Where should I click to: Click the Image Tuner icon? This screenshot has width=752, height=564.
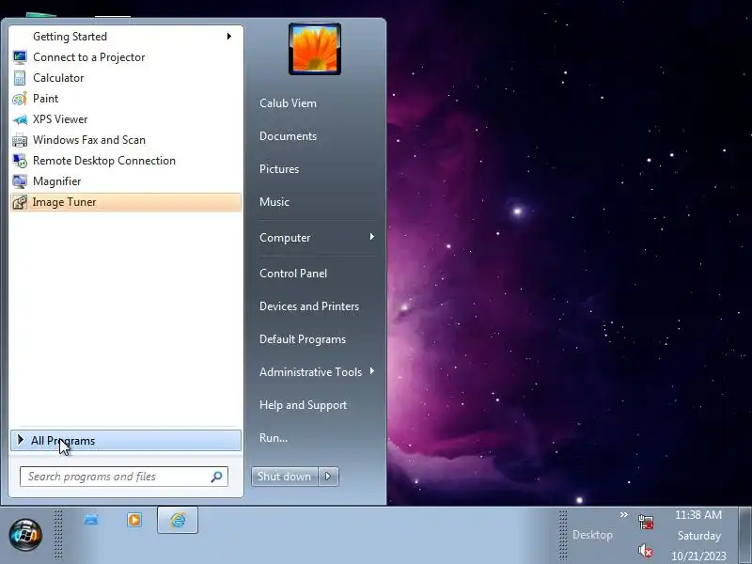(20, 202)
